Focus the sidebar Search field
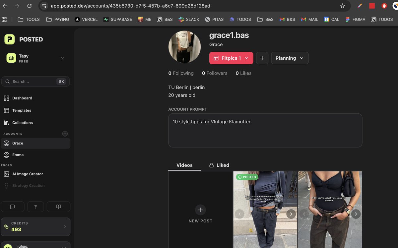The height and width of the screenshot is (248, 398). pyautogui.click(x=35, y=82)
